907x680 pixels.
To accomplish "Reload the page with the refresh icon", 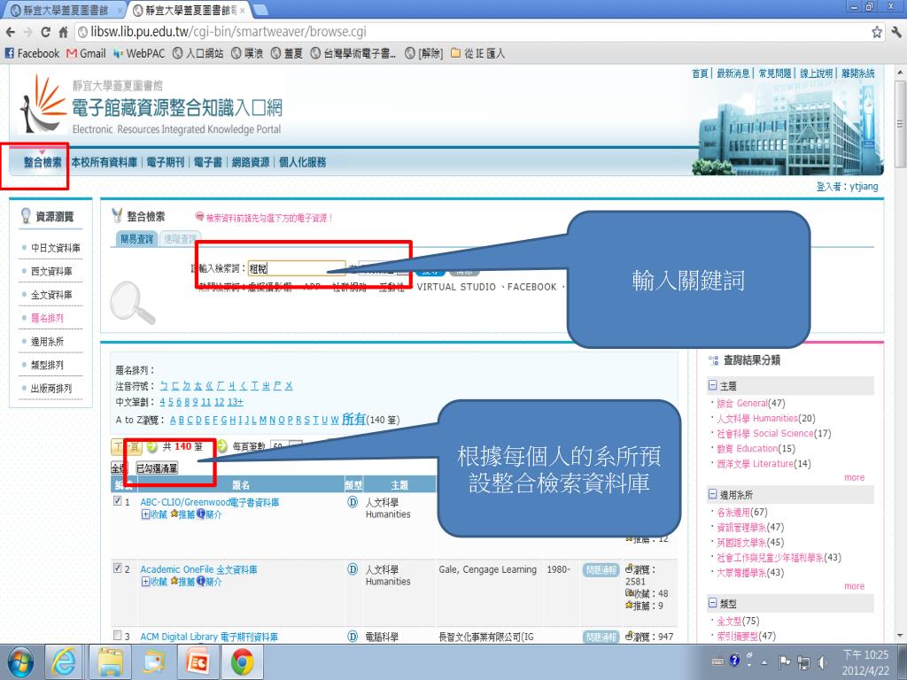I will click(x=46, y=33).
